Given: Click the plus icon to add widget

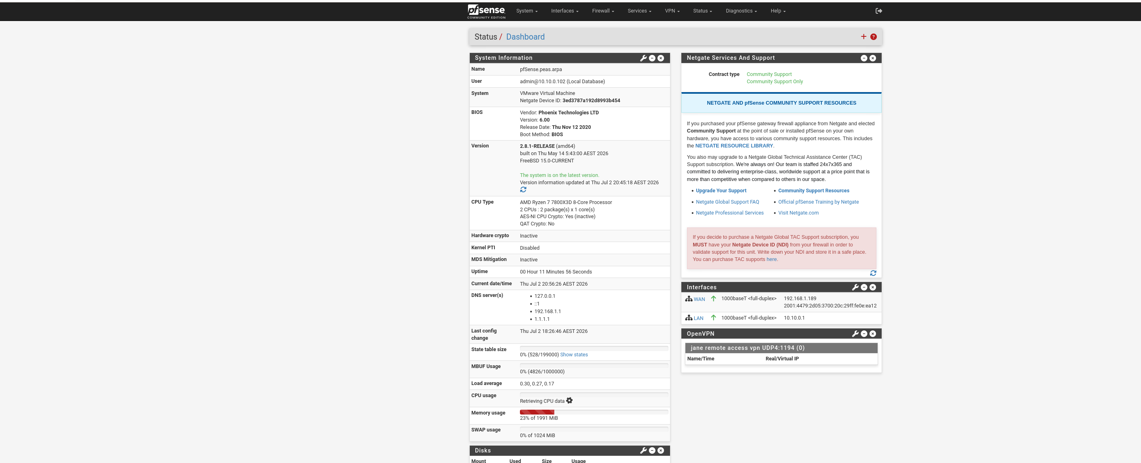Looking at the screenshot, I should (x=863, y=37).
